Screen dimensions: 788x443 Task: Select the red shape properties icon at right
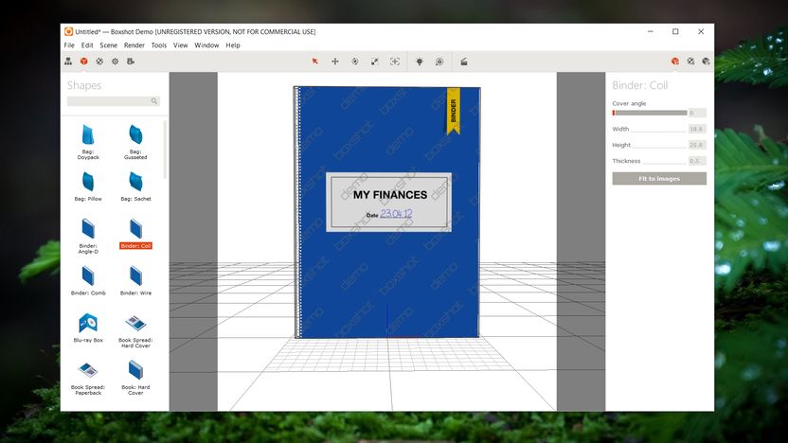(x=675, y=62)
